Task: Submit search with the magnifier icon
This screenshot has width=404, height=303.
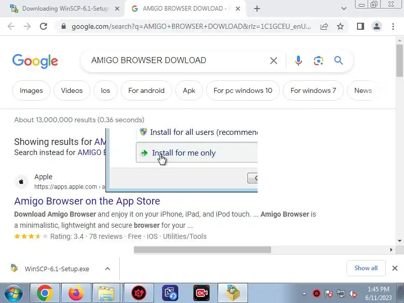Action: [x=338, y=61]
